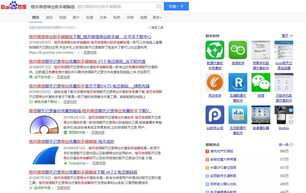This screenshot has height=193, width=306.
Task: Click the 搜索工具 filter icon
Action: (x=149, y=28)
